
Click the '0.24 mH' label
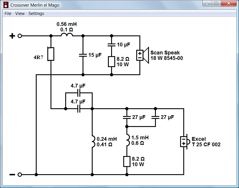pyautogui.click(x=107, y=139)
